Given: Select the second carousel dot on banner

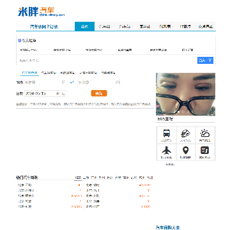Looking at the screenshot, I should pos(183,112).
